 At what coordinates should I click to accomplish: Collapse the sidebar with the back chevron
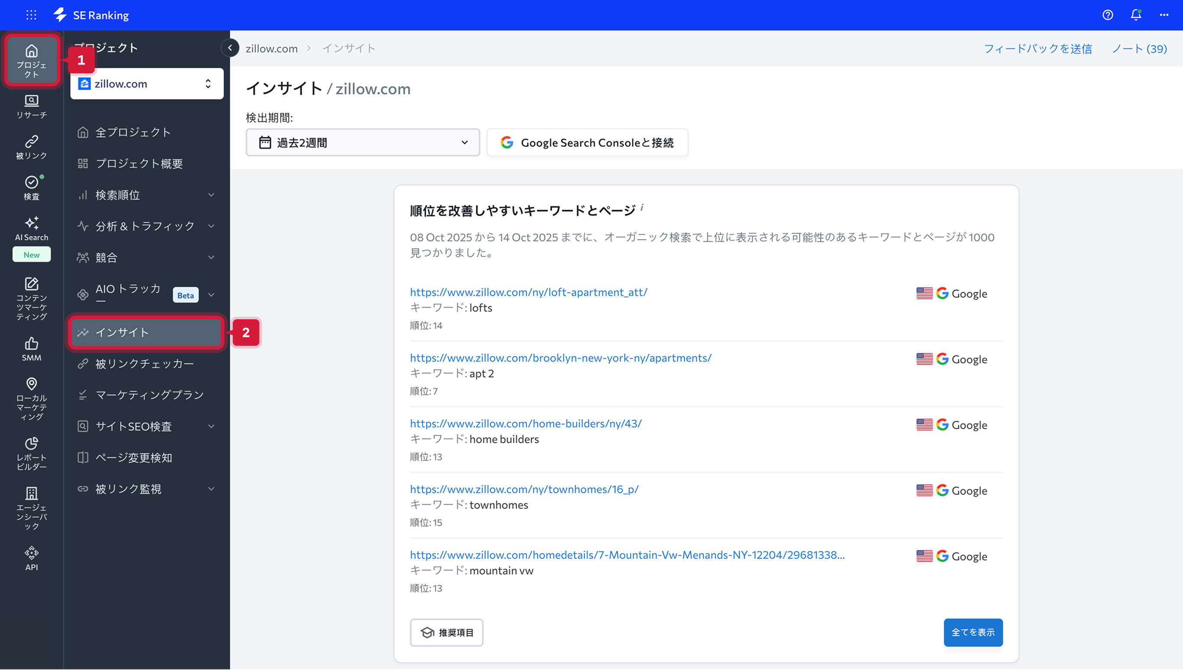pyautogui.click(x=230, y=48)
